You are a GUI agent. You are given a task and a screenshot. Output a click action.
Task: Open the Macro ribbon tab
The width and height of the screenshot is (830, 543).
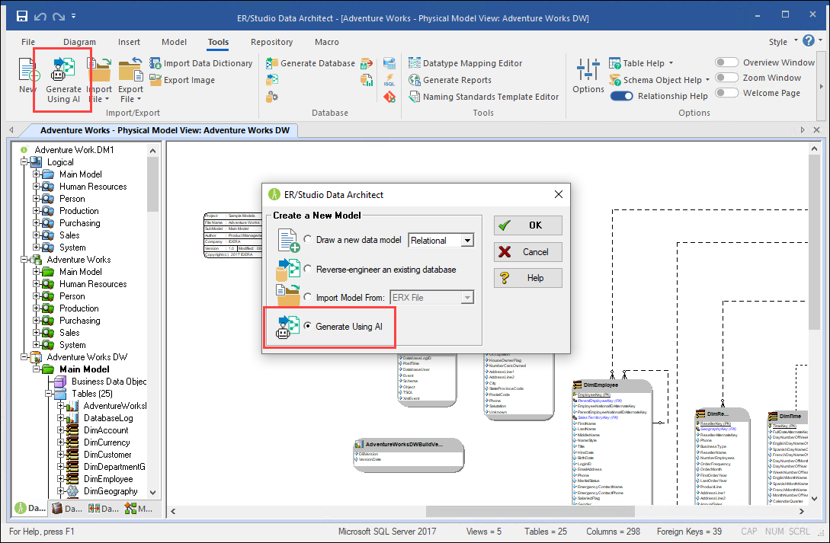327,42
